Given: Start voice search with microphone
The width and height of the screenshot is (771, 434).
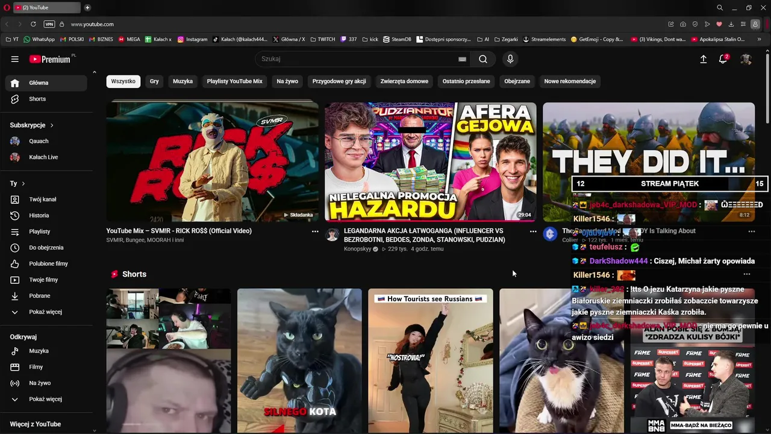Looking at the screenshot, I should coord(510,59).
